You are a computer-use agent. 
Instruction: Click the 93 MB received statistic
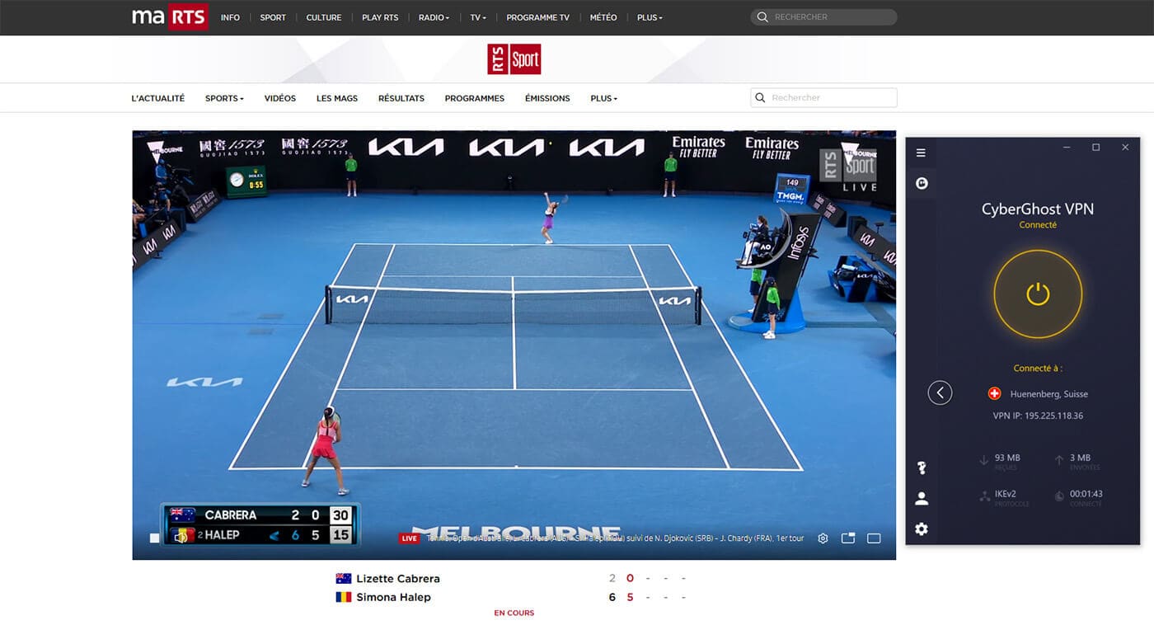point(1007,458)
